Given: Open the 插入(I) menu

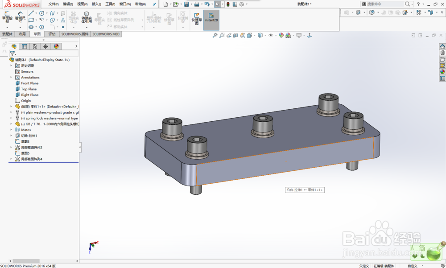Looking at the screenshot, I should 96,4.
